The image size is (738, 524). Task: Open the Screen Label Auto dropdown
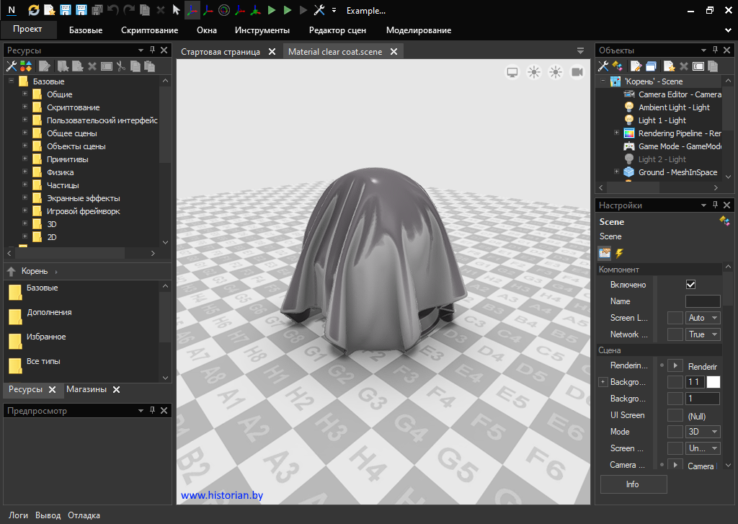(703, 318)
